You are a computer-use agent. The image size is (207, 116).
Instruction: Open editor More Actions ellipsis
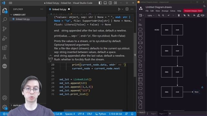132,9
